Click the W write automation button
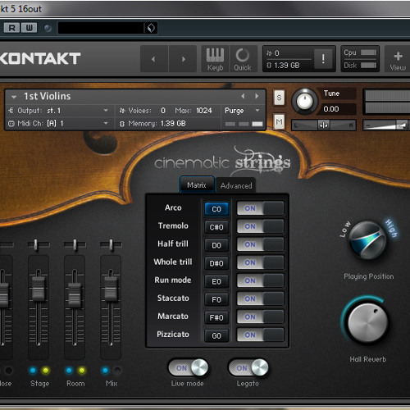410x410 pixels. point(29,28)
